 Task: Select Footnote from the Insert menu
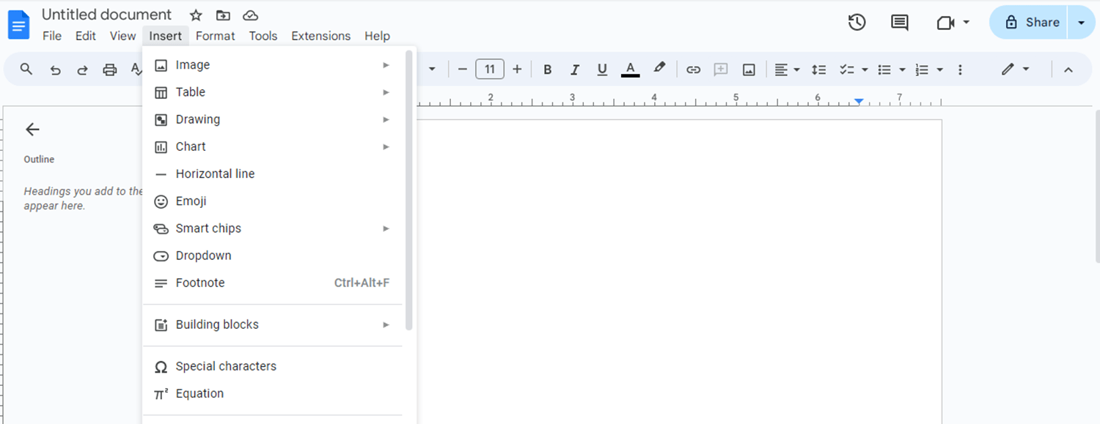point(199,283)
